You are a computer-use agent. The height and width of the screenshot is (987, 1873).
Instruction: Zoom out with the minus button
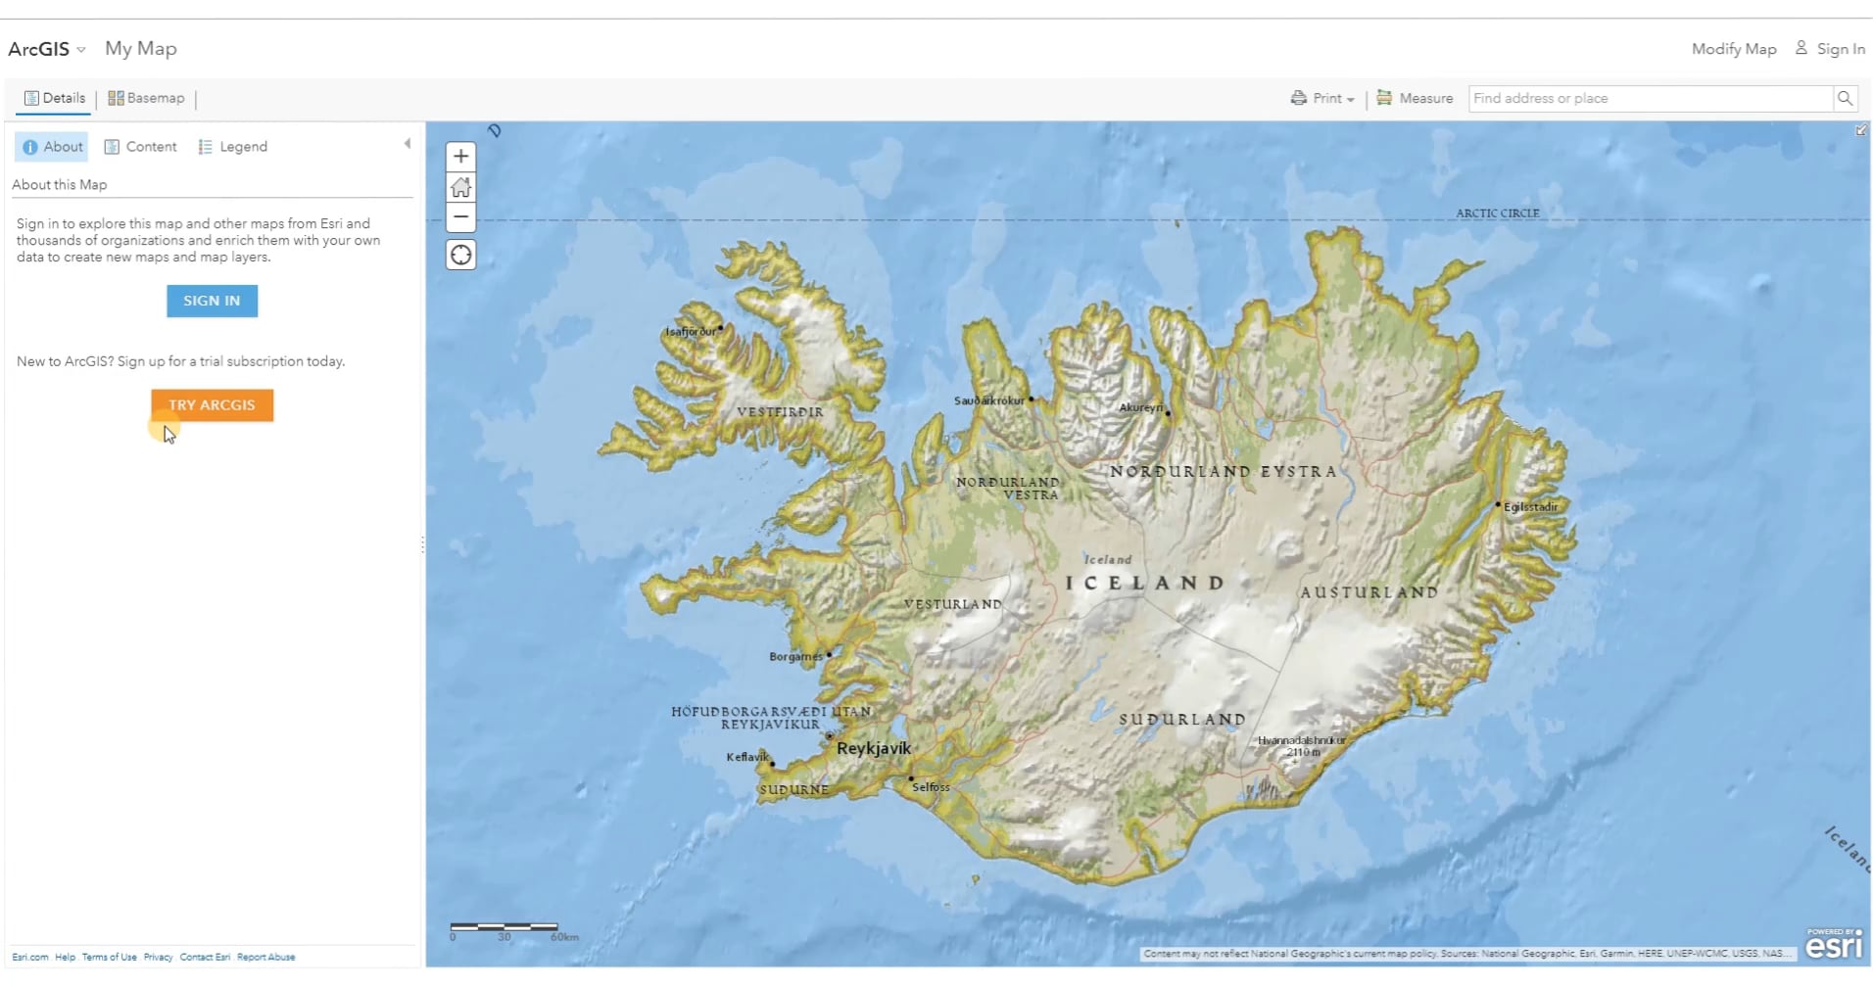coord(460,217)
